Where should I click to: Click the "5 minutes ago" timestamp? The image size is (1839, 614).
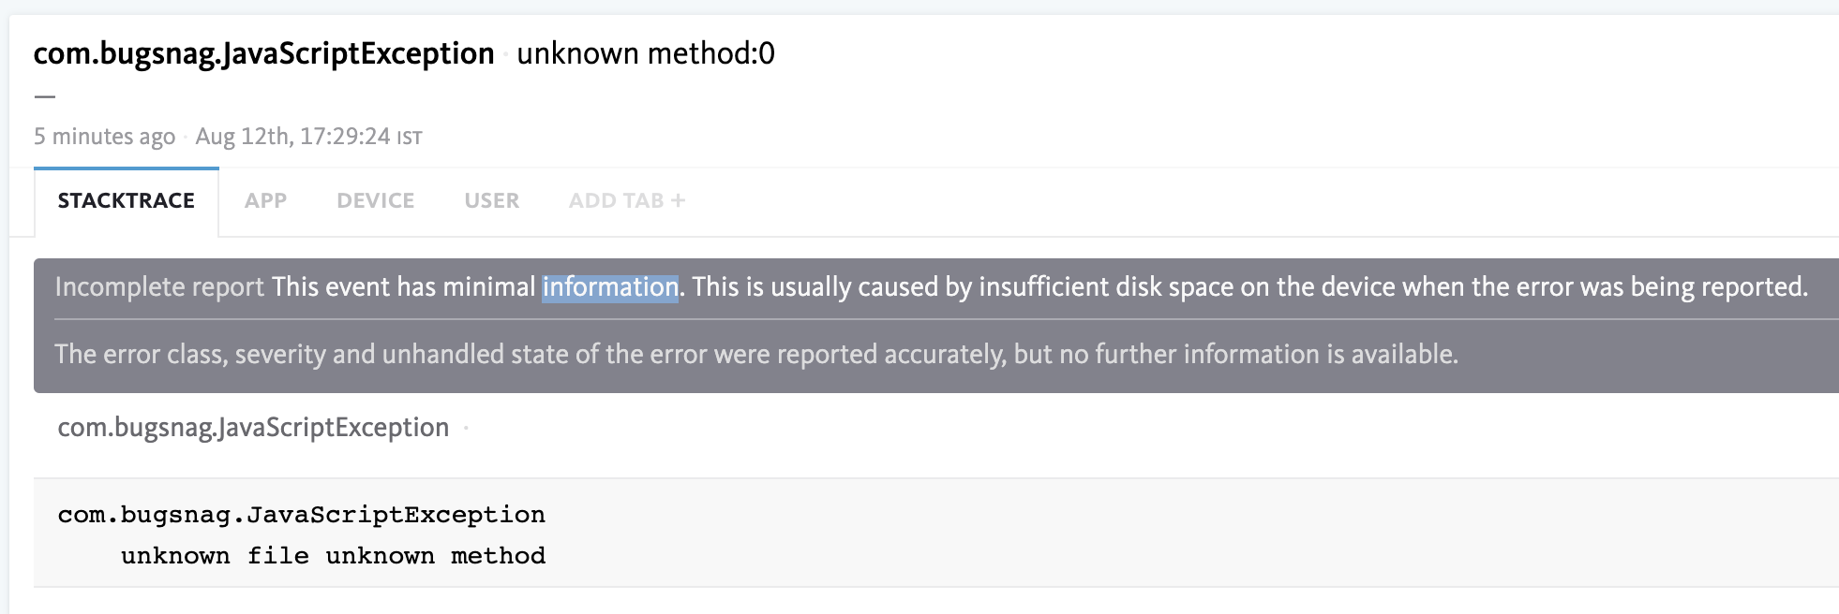(x=102, y=135)
